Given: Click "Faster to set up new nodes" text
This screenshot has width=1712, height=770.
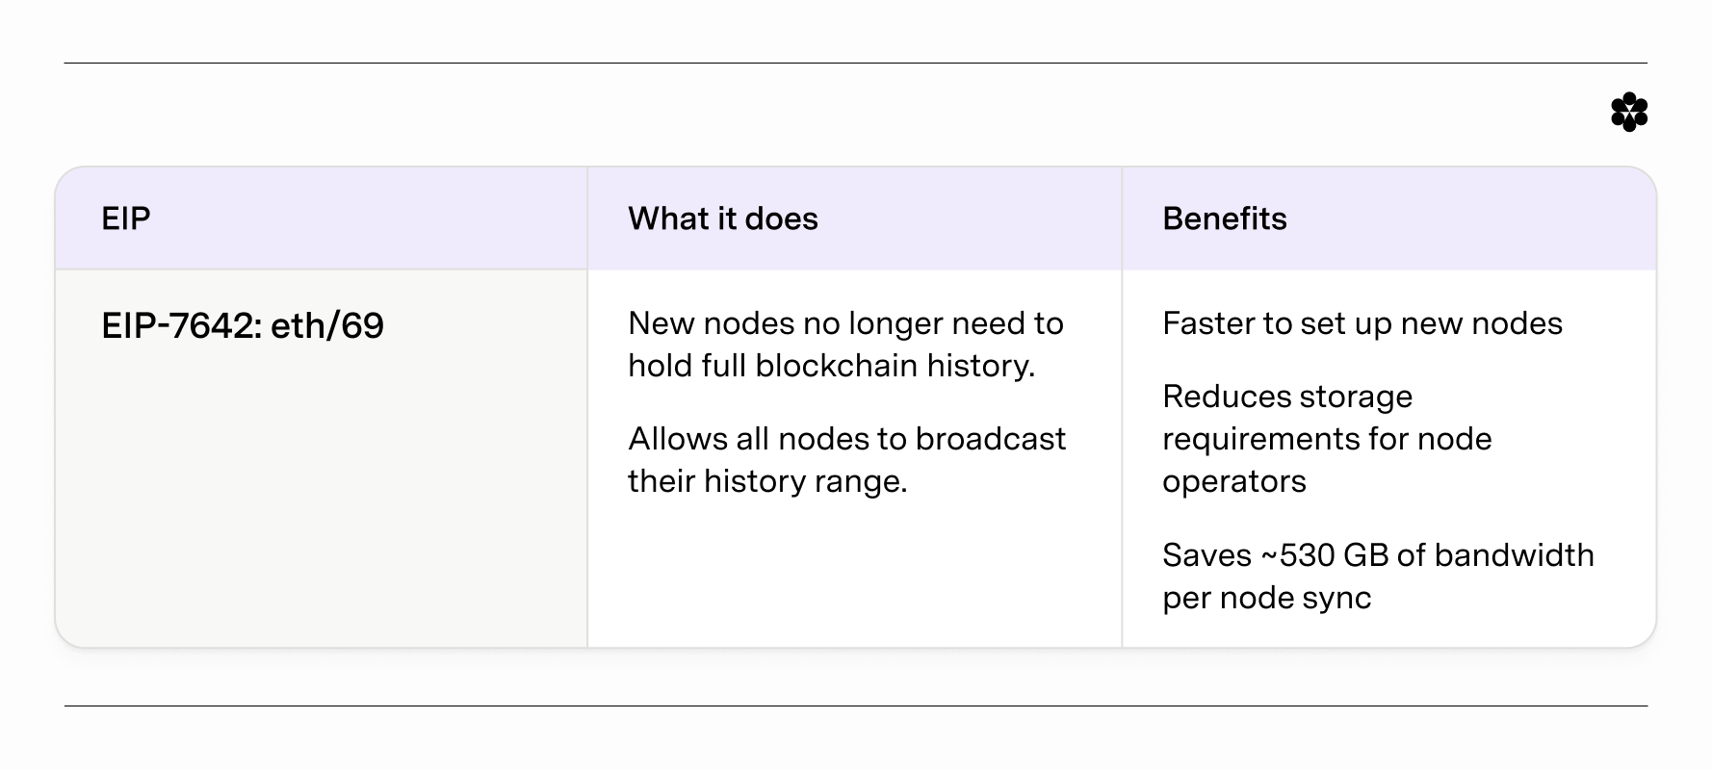Looking at the screenshot, I should click(x=1362, y=323).
